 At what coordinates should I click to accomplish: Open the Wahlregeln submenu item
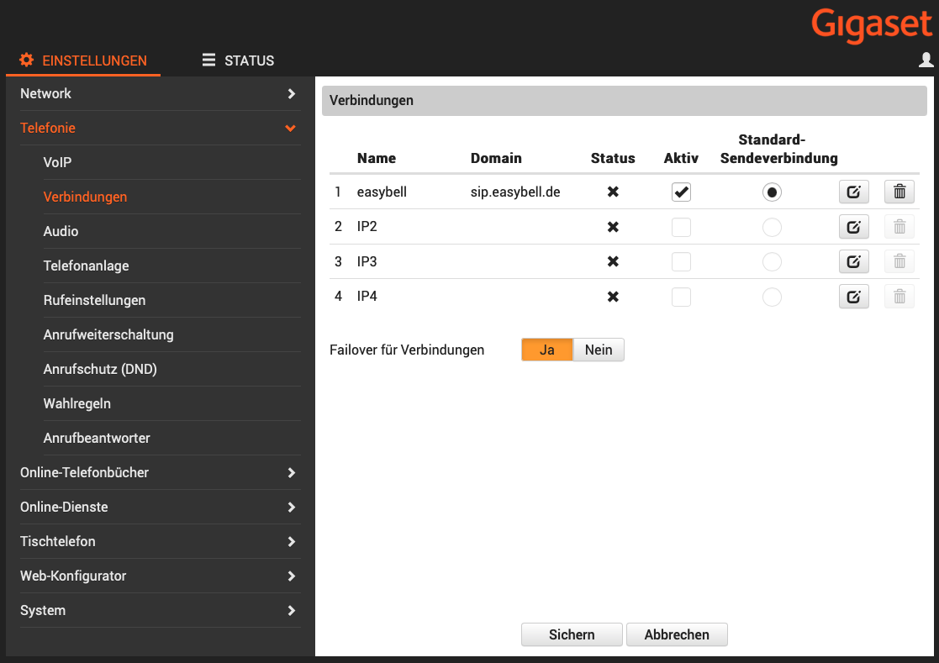[77, 404]
